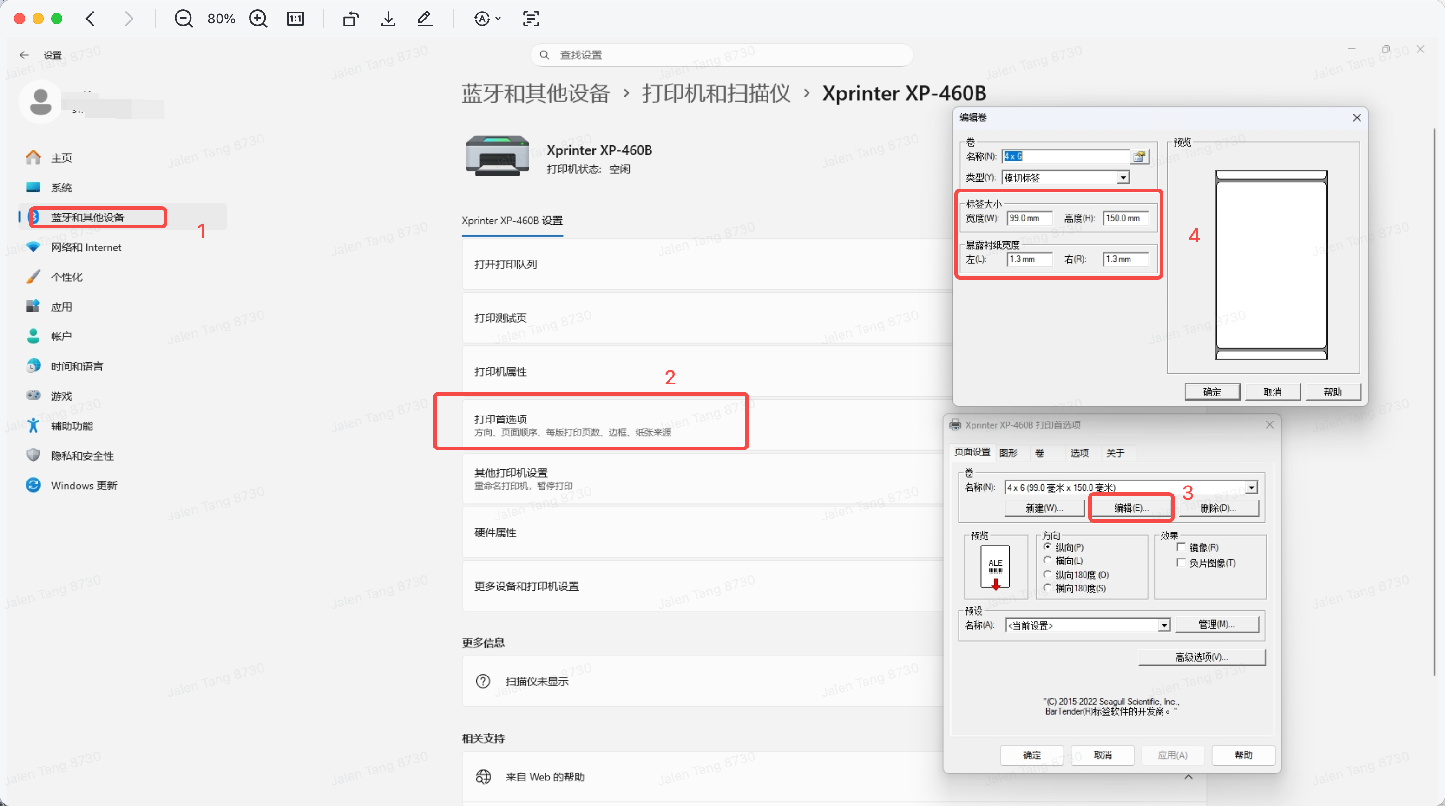The height and width of the screenshot is (806, 1445).
Task: Enable the 镜像(R) mirror checkbox
Action: coord(1182,547)
